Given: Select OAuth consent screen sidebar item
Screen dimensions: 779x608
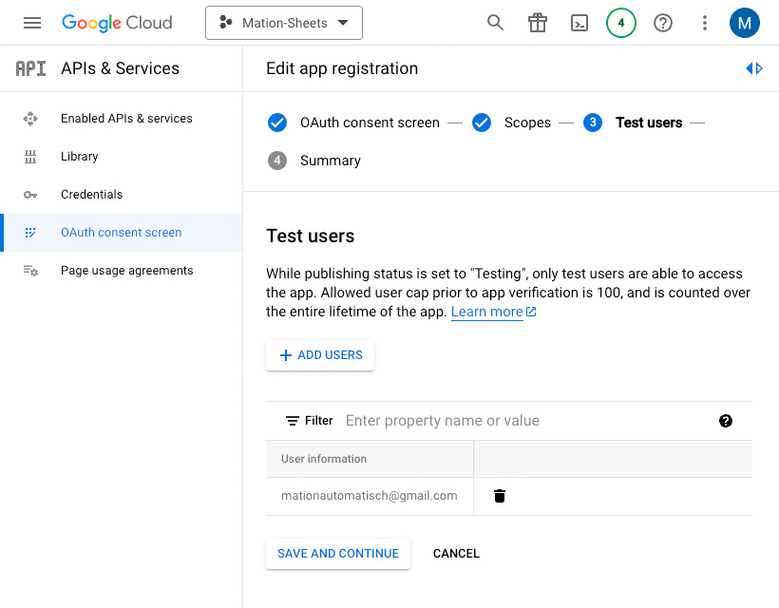Looking at the screenshot, I should (x=122, y=233).
